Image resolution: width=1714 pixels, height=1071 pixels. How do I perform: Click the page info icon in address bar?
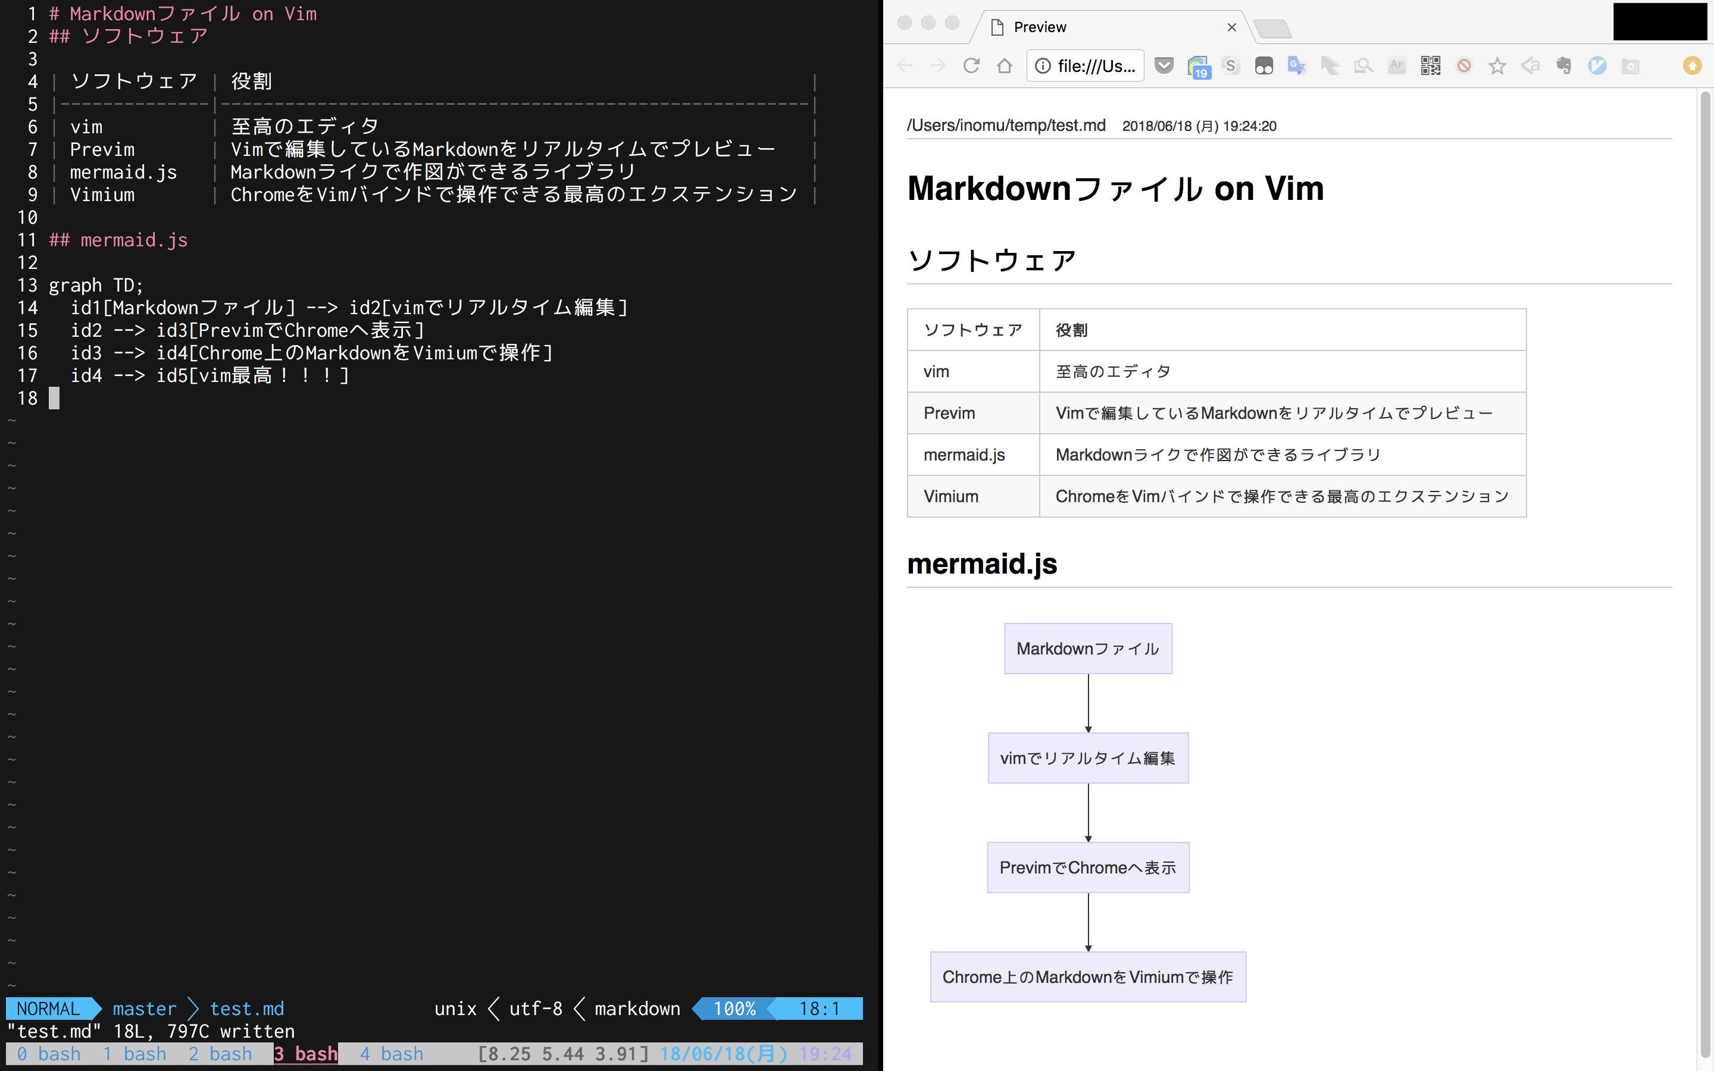[1043, 65]
